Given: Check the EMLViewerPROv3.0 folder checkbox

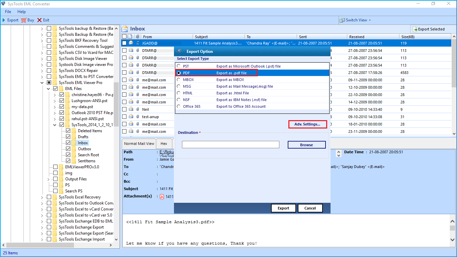Looking at the screenshot, I should tap(56, 167).
